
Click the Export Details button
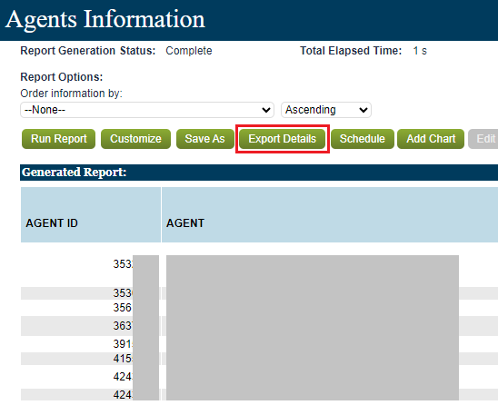click(x=282, y=139)
